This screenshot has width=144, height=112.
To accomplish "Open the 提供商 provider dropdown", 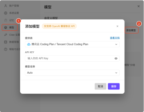I will coord(72,44).
